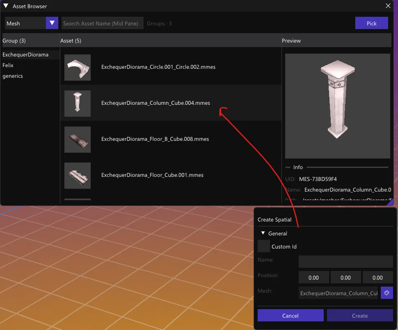Select the Column_Cube.004 mesh thumbnail

coord(78,103)
